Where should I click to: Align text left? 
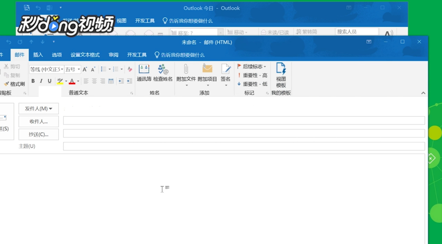point(86,81)
